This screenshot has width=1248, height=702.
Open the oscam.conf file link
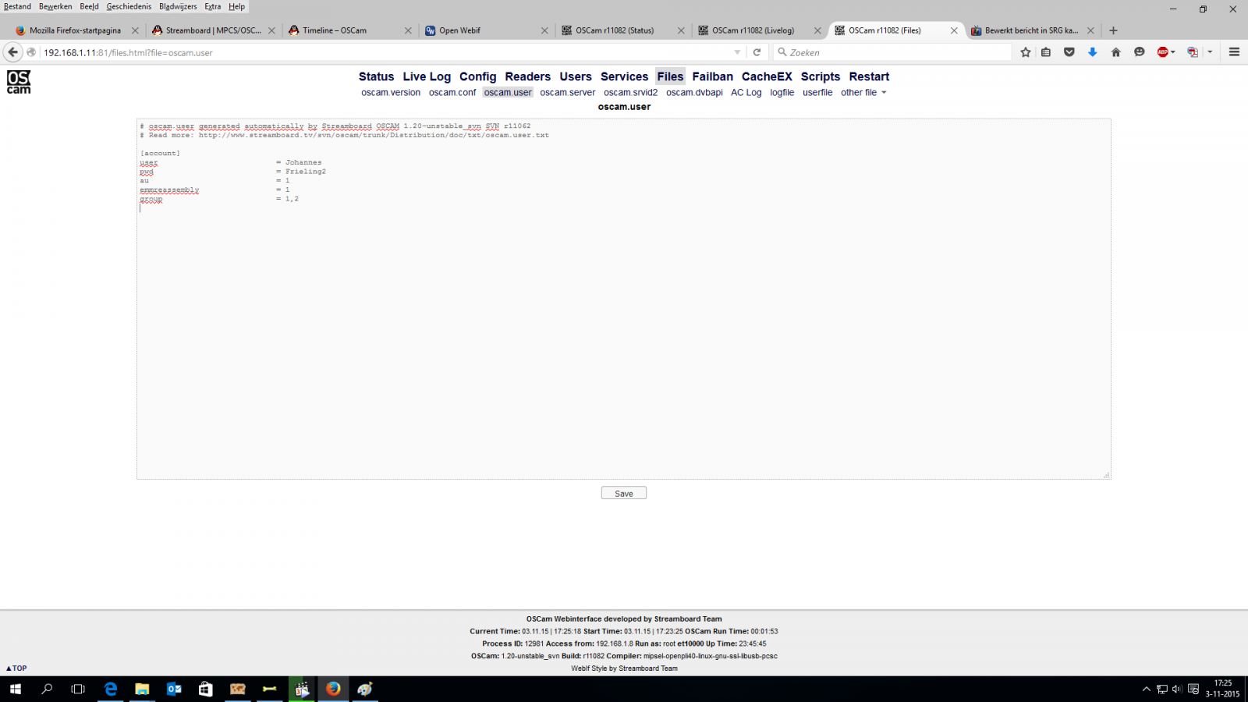tap(452, 92)
